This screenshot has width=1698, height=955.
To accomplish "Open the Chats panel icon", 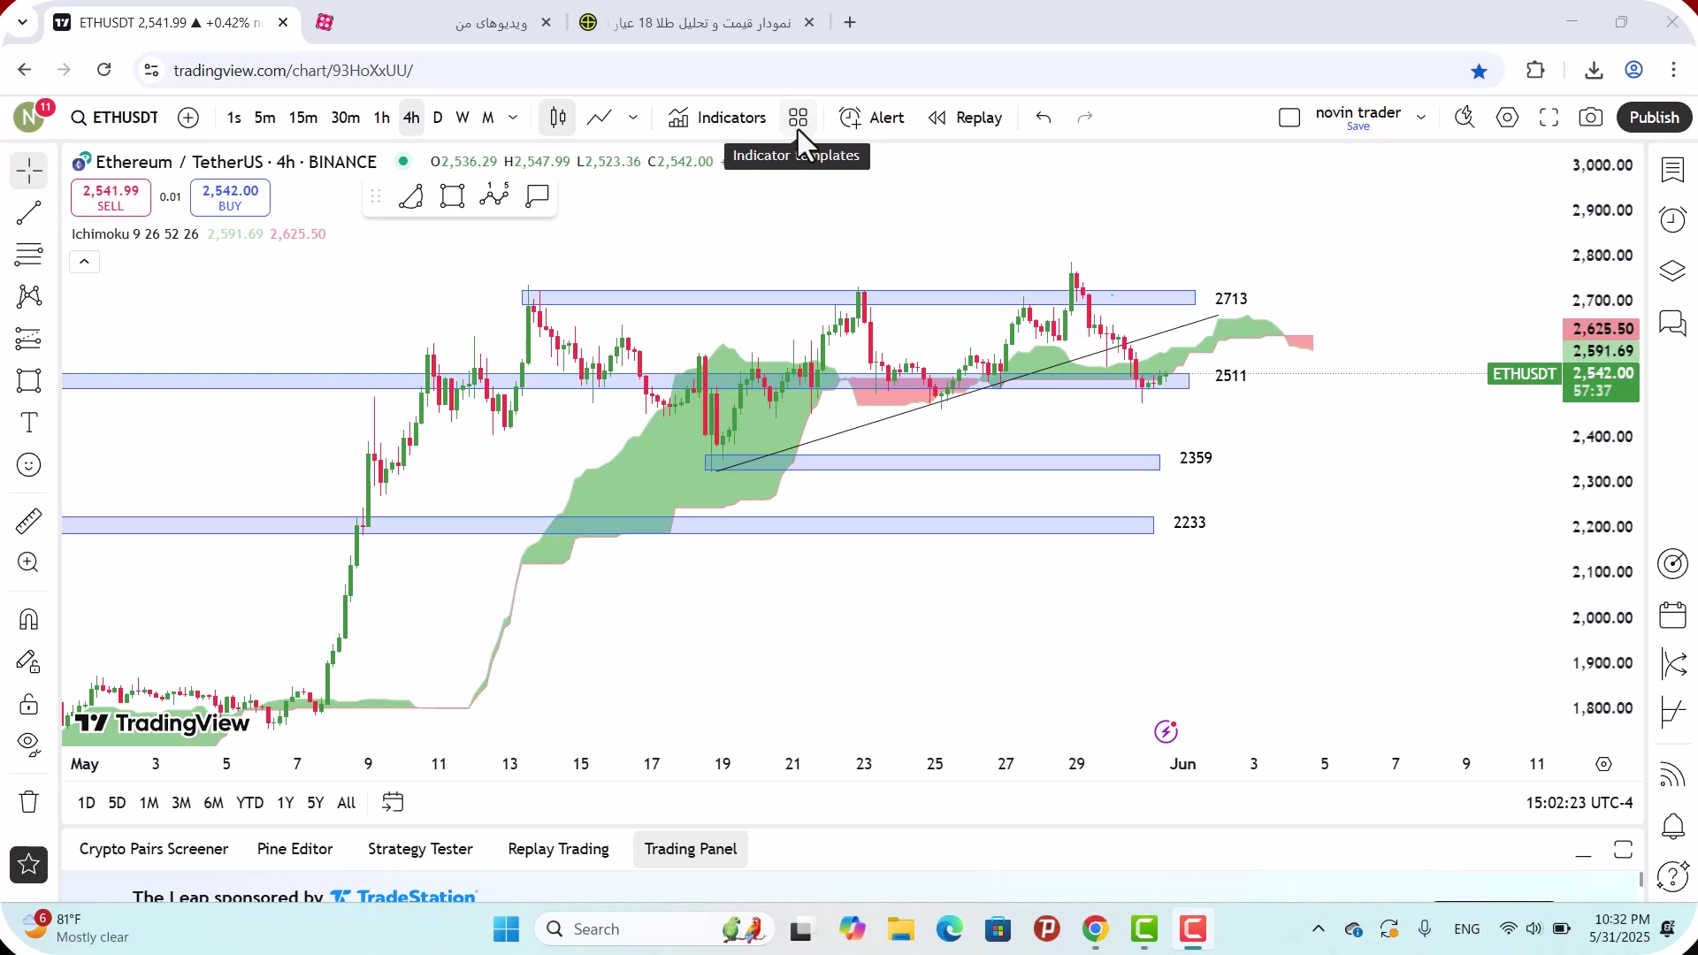I will [x=1672, y=323].
